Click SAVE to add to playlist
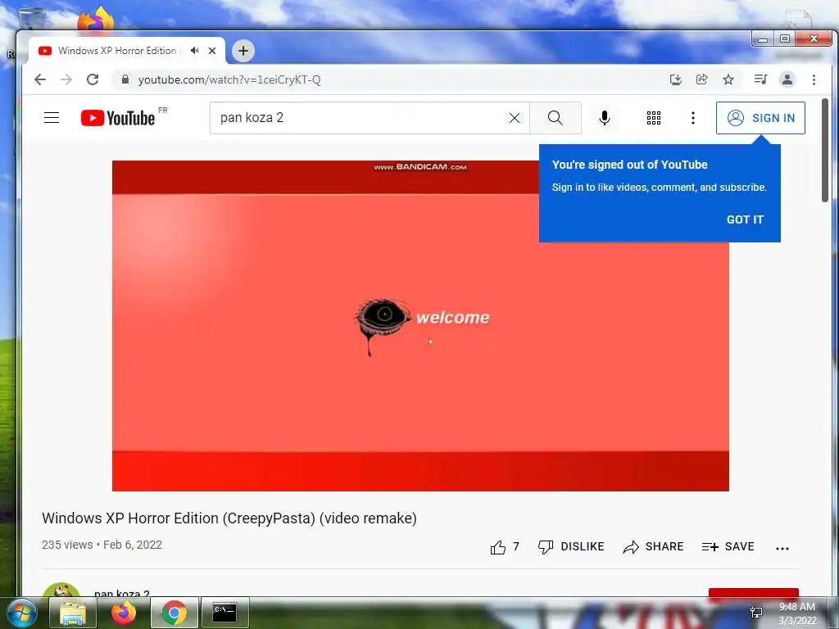The height and width of the screenshot is (629, 839). pos(728,546)
